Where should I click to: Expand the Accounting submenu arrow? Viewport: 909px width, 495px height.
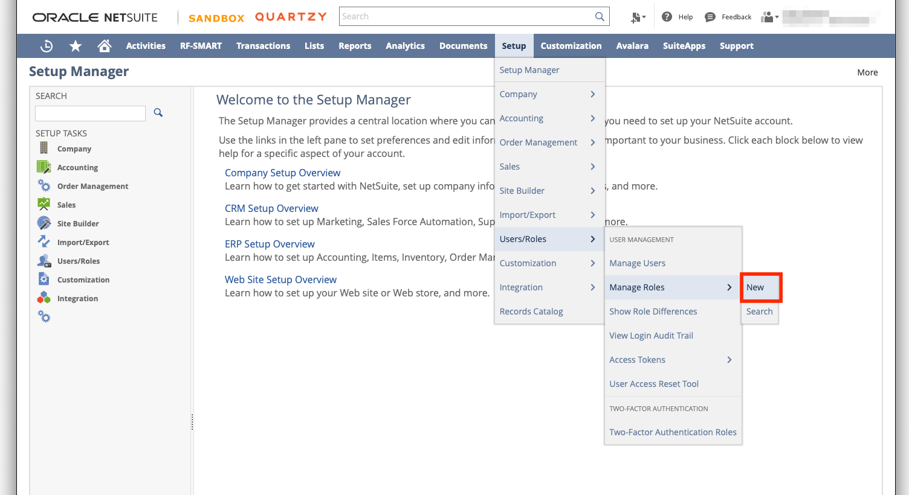pos(593,118)
